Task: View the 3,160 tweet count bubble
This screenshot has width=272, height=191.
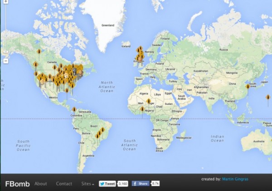Action: 123,184
